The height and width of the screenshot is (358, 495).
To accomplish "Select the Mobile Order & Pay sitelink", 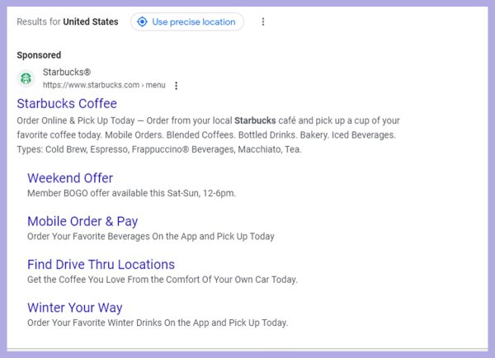I will point(82,221).
